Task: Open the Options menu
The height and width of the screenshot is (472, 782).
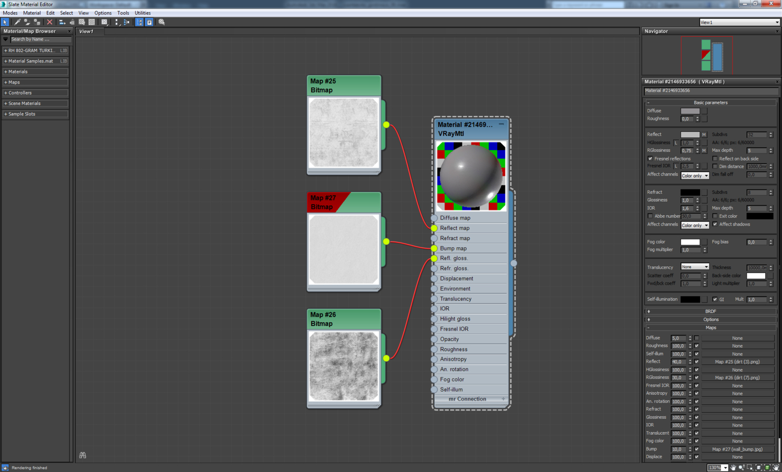Action: 102,13
